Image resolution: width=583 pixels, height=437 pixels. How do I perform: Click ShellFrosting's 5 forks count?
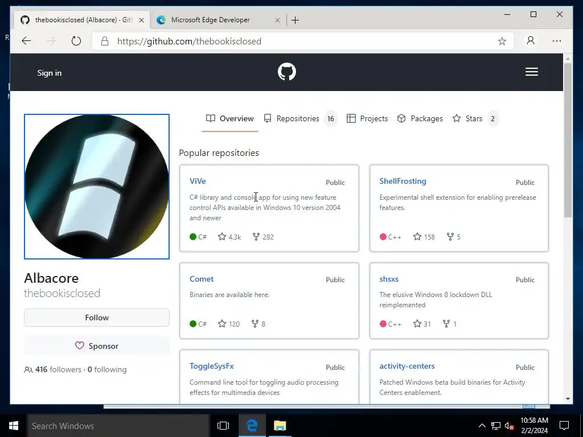[x=454, y=237]
